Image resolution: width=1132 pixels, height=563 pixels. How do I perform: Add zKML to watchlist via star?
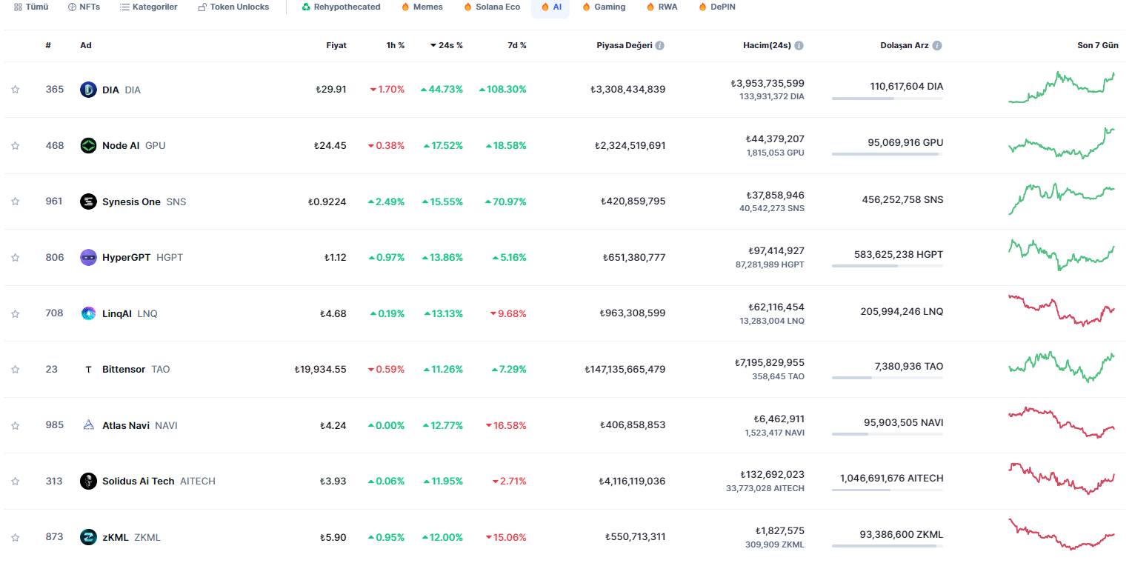15,538
